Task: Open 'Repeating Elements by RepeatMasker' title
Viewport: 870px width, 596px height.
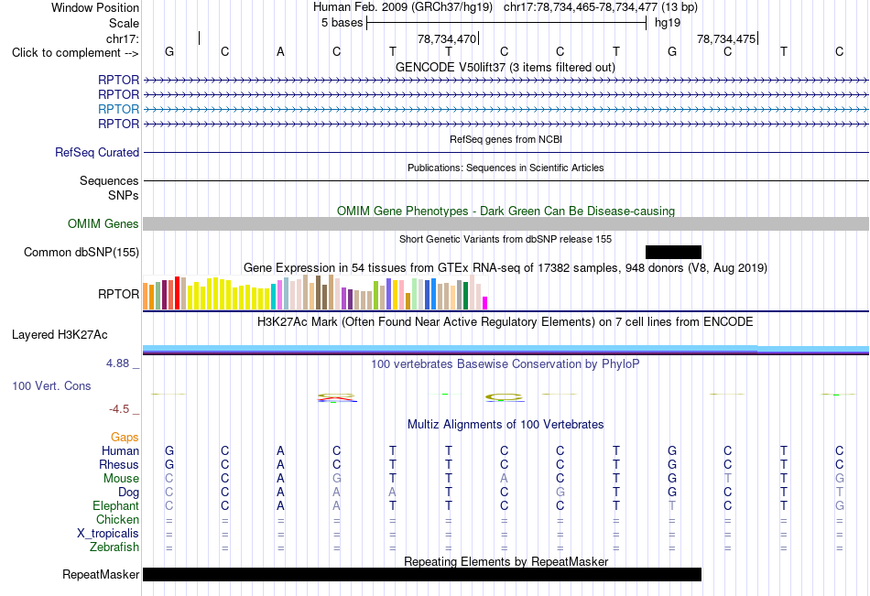Action: point(506,561)
